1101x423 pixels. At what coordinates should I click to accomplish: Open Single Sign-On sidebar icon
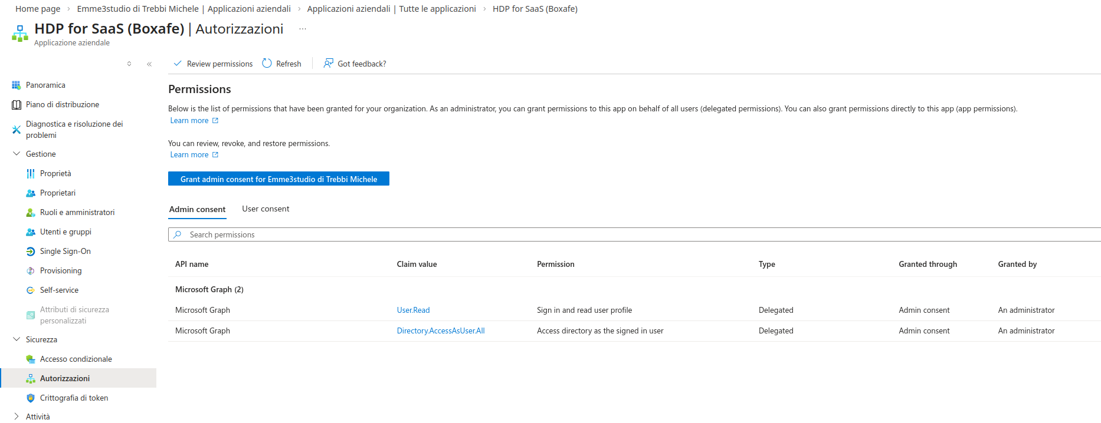pyautogui.click(x=31, y=252)
